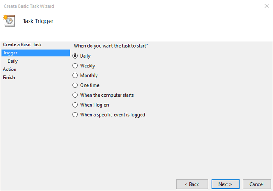The height and width of the screenshot is (191, 273).
Task: Click the task start question label
Action: click(x=111, y=45)
